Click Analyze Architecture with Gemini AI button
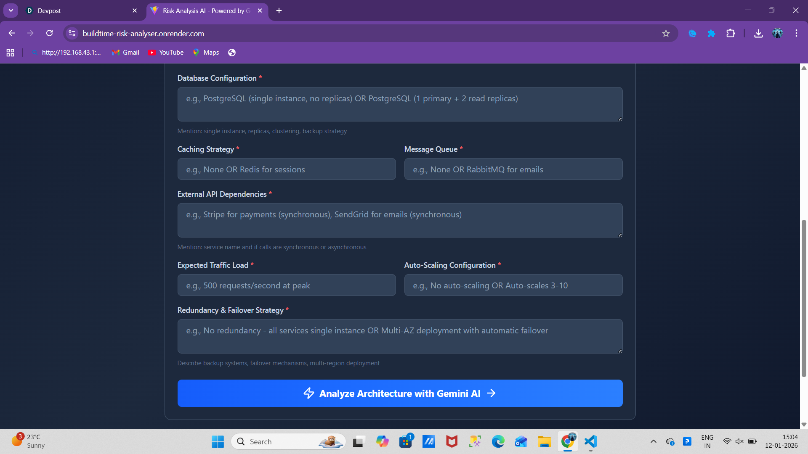 (x=400, y=393)
